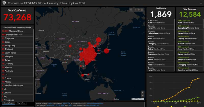Open the NHC data source link
The image size is (204, 107).
click(x=63, y=105)
